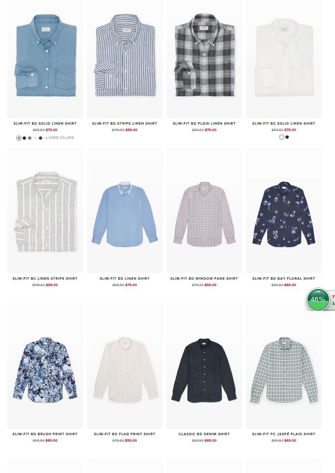
Task: View the gray striped BC linen shirt image
Action: point(45,210)
